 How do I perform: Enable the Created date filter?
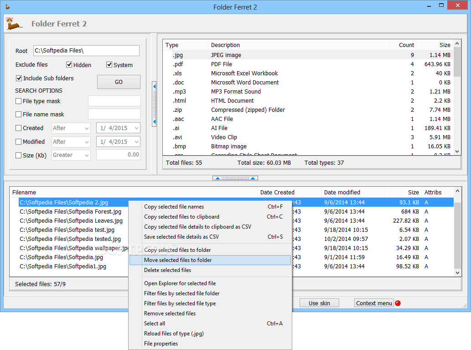point(18,128)
